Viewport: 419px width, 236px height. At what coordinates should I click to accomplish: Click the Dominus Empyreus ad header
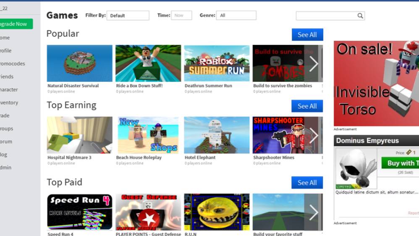(376, 141)
